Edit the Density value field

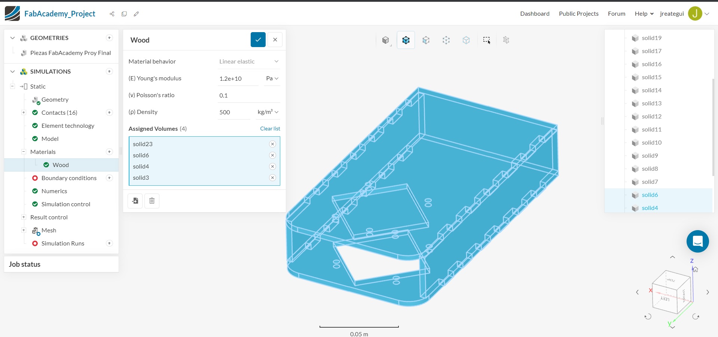coord(234,112)
